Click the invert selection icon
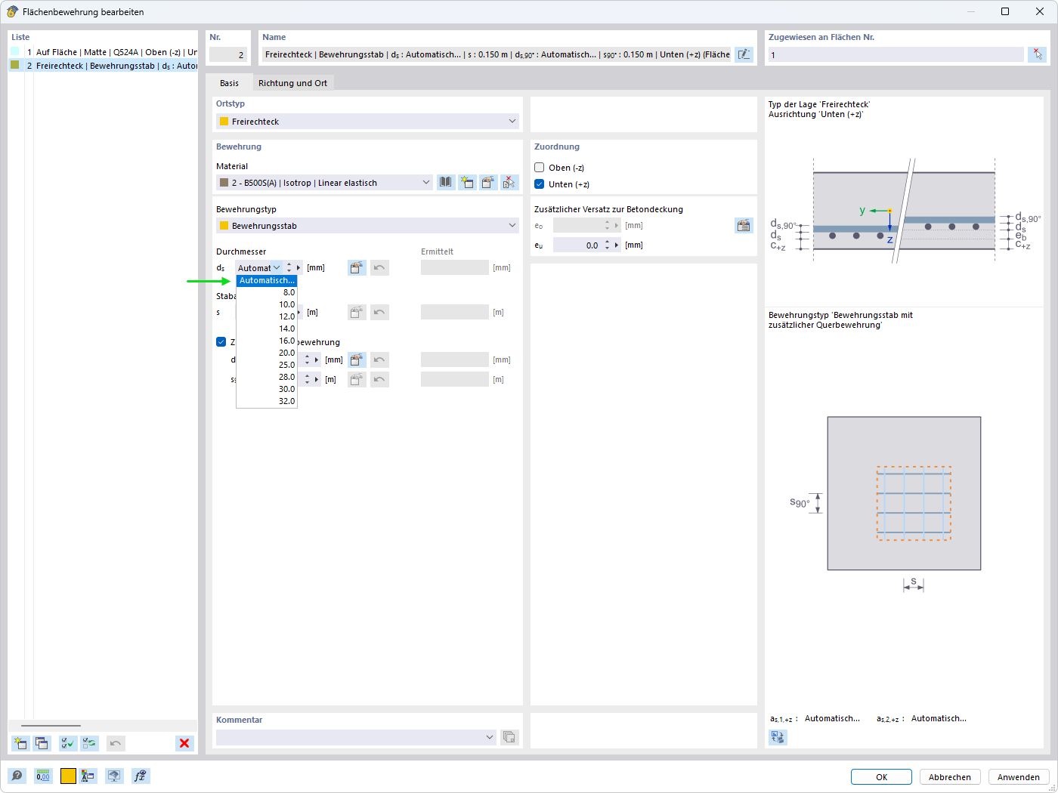 pos(89,743)
